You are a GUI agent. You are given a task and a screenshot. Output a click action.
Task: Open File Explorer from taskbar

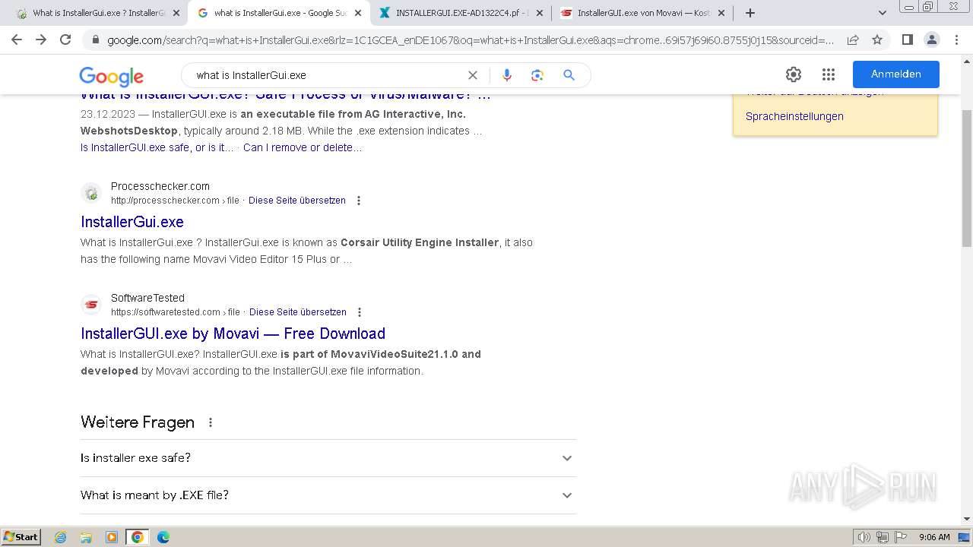[86, 537]
